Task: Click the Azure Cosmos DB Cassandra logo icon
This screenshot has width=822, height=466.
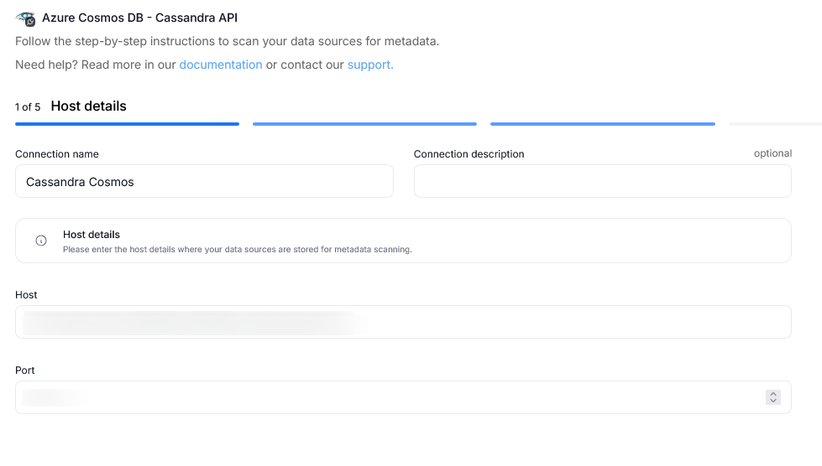Action: tap(26, 18)
